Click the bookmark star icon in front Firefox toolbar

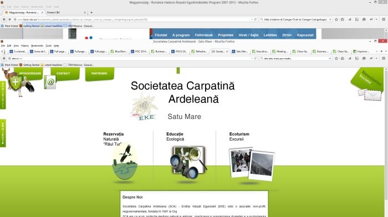(336, 59)
